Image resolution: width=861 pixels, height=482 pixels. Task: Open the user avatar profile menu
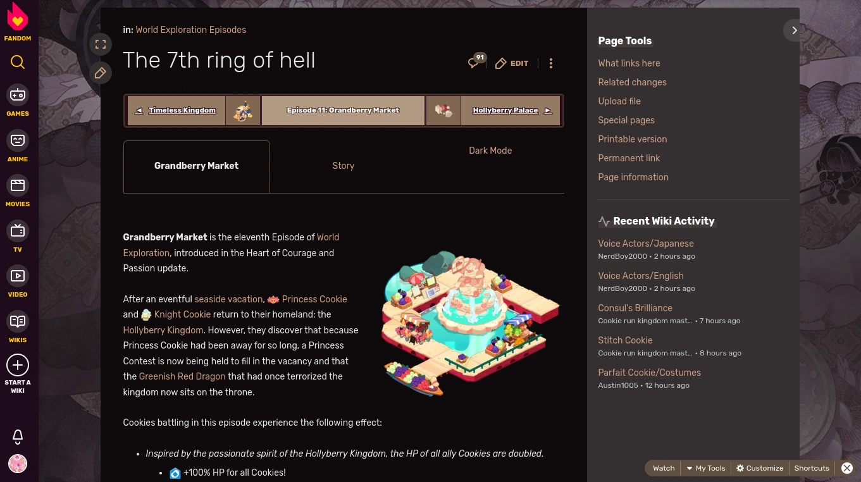pyautogui.click(x=18, y=464)
